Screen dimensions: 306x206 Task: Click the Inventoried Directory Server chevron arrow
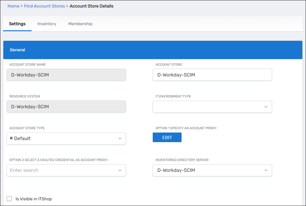coord(266,170)
